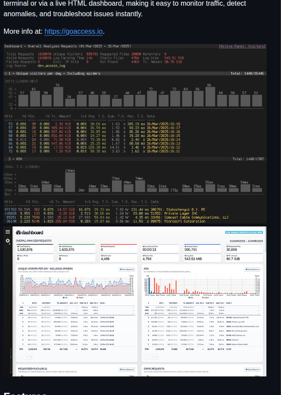The height and width of the screenshot is (395, 281).
Task: Go to last page in Unique Visitors table
Action: [x=31, y=357]
